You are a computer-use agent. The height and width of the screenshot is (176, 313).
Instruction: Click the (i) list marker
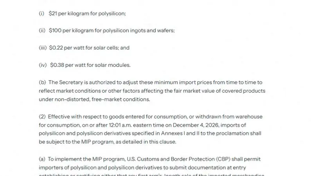[41, 14]
